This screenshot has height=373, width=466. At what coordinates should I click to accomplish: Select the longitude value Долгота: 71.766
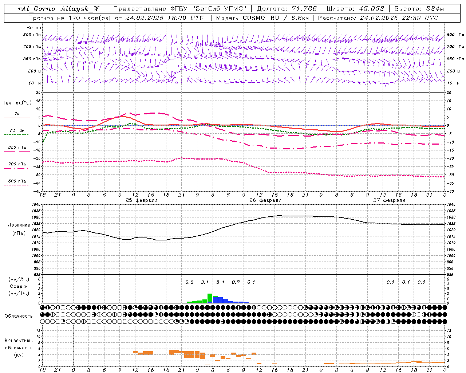pyautogui.click(x=287, y=9)
